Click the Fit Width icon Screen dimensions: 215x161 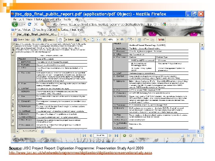pyautogui.click(x=99, y=40)
